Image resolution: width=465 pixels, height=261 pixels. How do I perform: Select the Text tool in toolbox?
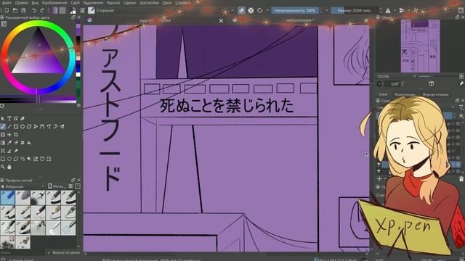pos(9,118)
